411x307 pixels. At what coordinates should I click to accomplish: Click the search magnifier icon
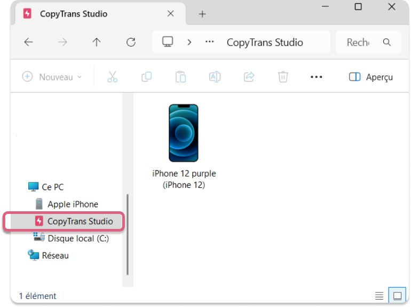point(387,42)
